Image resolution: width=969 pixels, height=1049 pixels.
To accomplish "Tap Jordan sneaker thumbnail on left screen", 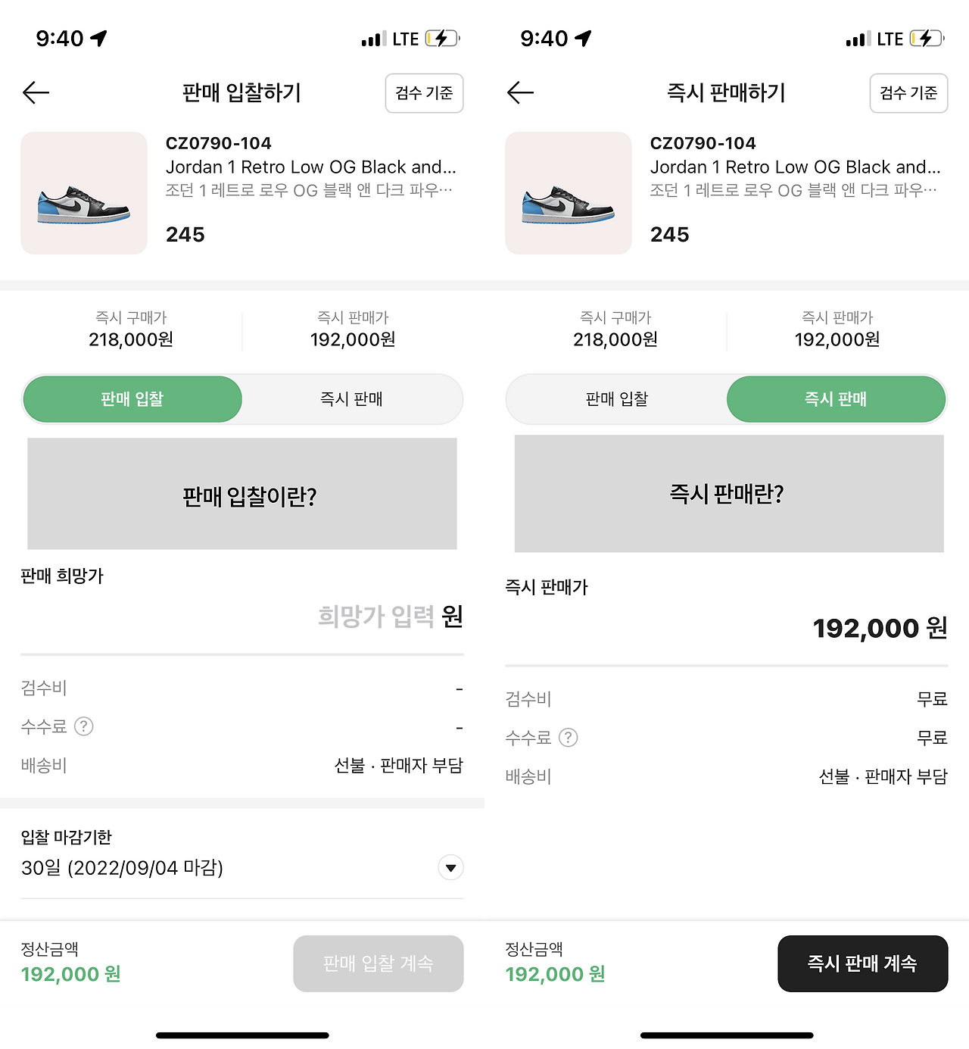I will pos(84,193).
